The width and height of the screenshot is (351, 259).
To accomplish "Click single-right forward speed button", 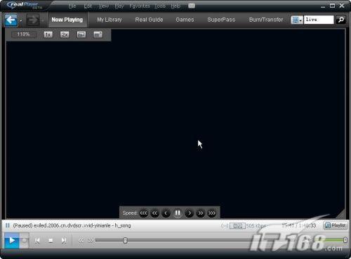I will (x=189, y=213).
